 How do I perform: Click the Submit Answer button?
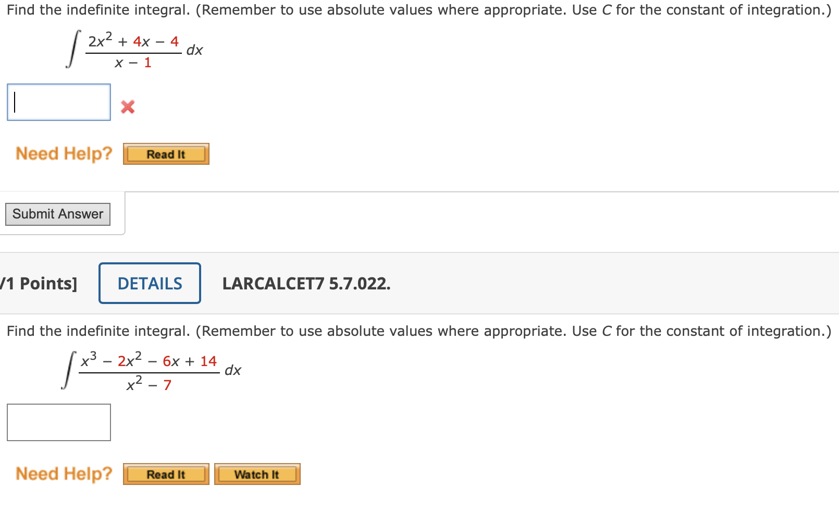point(57,214)
